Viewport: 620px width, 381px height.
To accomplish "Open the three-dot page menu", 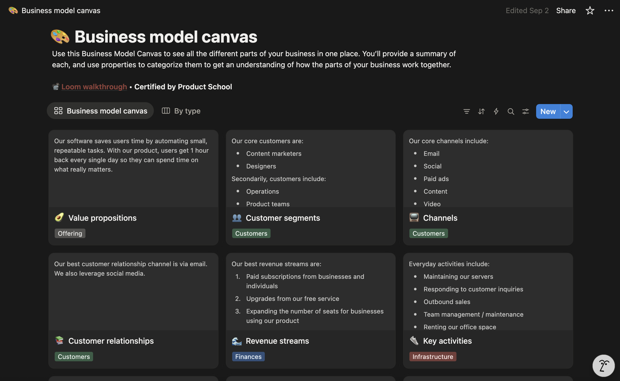I will coord(609,11).
